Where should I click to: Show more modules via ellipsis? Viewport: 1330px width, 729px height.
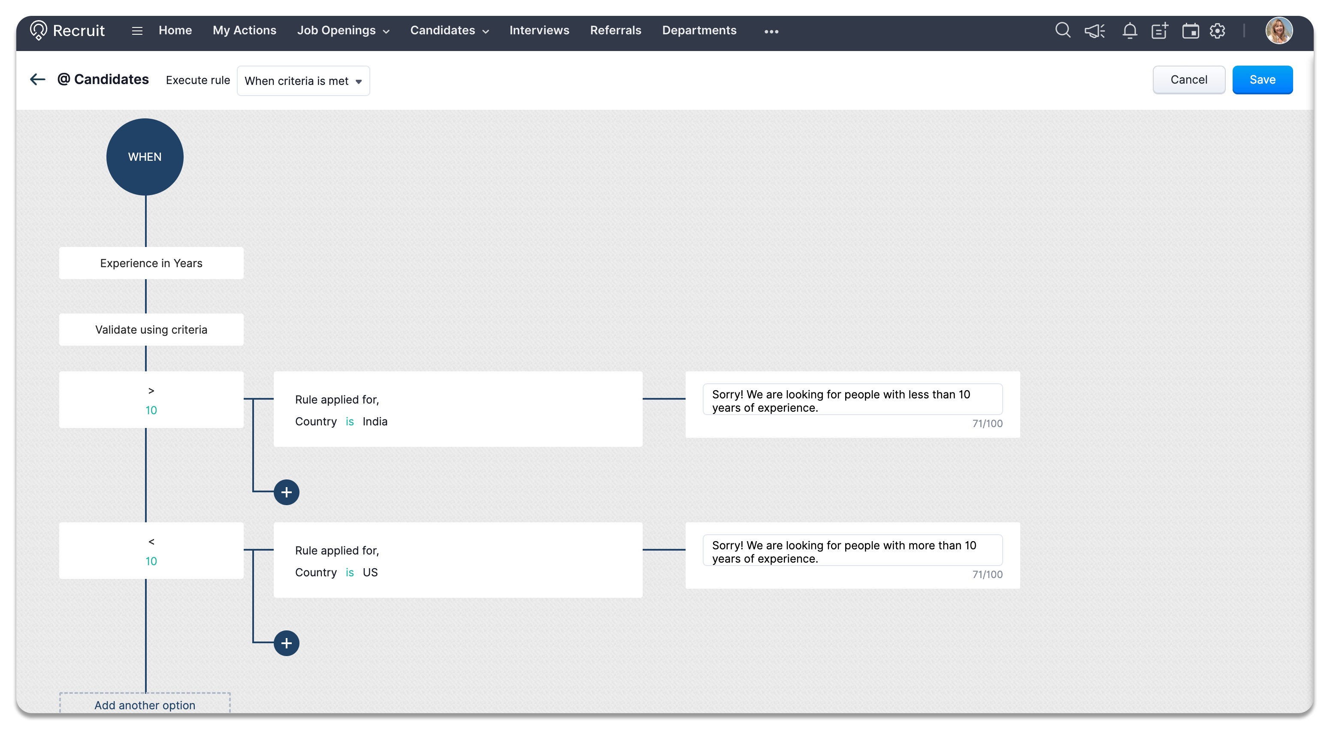click(771, 31)
